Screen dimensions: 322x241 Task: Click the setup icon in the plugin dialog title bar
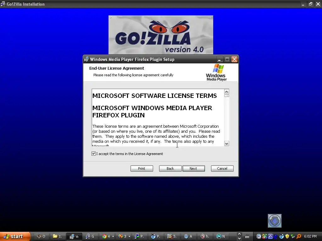(x=86, y=59)
